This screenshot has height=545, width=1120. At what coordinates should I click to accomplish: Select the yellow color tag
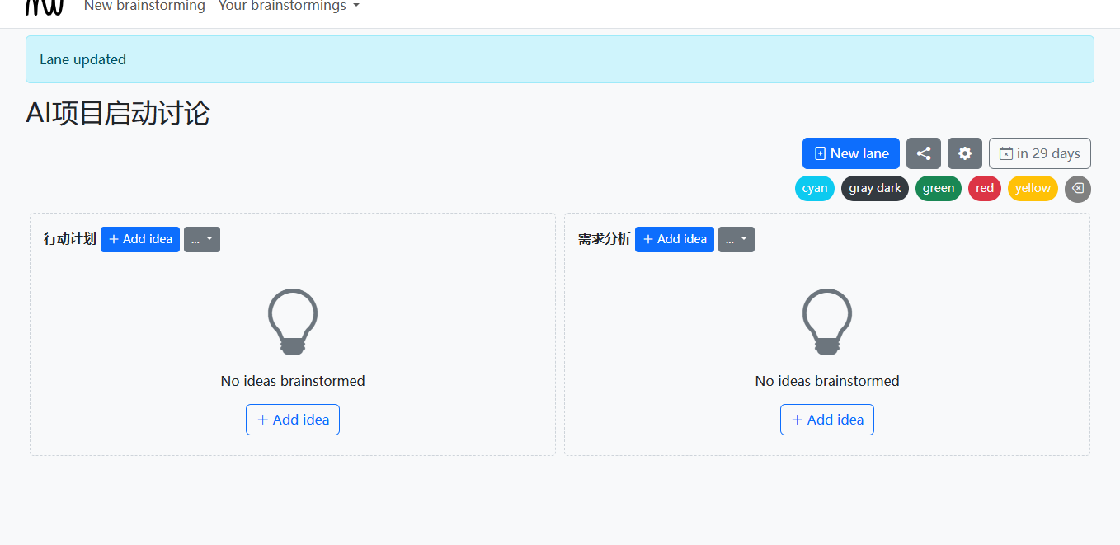[1033, 189]
